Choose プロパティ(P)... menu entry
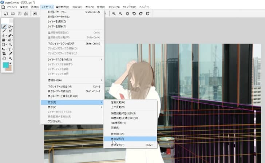The height and width of the screenshot is (163, 265). coord(72,121)
